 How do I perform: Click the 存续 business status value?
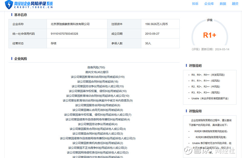[x=54, y=43]
